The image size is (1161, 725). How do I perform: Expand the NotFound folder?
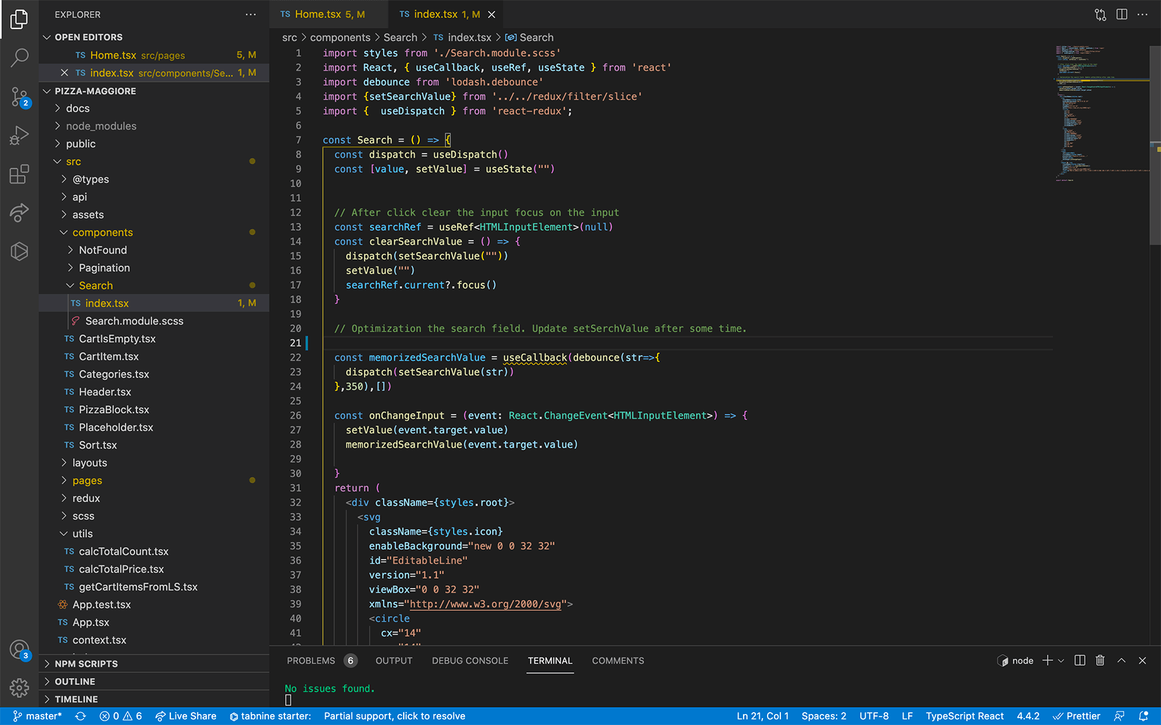(x=154, y=250)
